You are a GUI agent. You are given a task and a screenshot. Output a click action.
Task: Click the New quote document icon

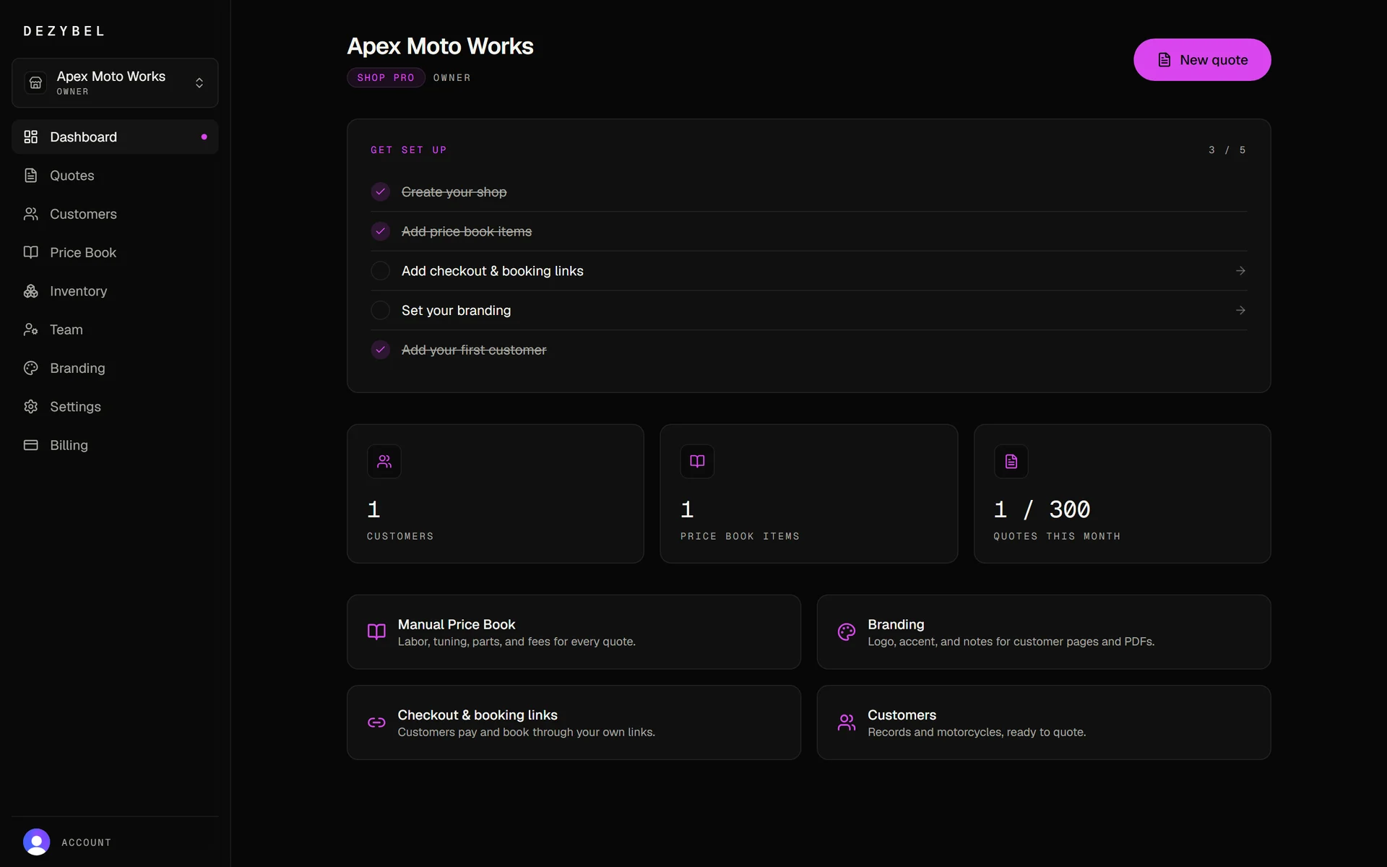[x=1165, y=60]
